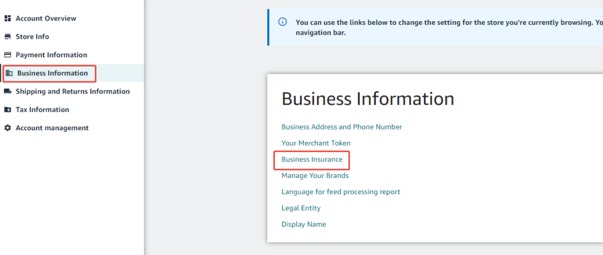Open the Business Address and Phone Number link
Image resolution: width=603 pixels, height=255 pixels.
coord(342,127)
